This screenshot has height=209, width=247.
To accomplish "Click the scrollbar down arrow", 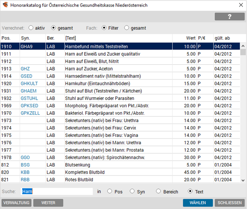I will tap(243, 180).
